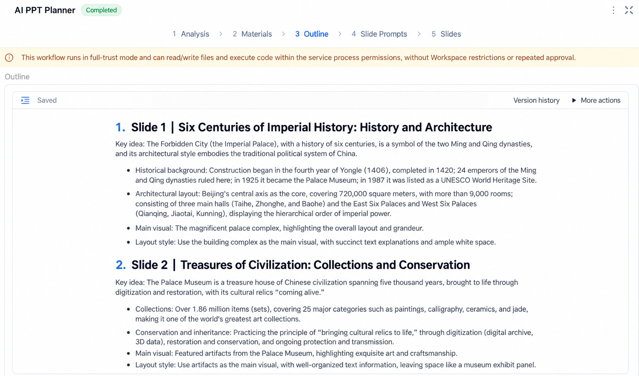
Task: Click the Layout style museum exhibit panel bullet
Action: (335, 365)
